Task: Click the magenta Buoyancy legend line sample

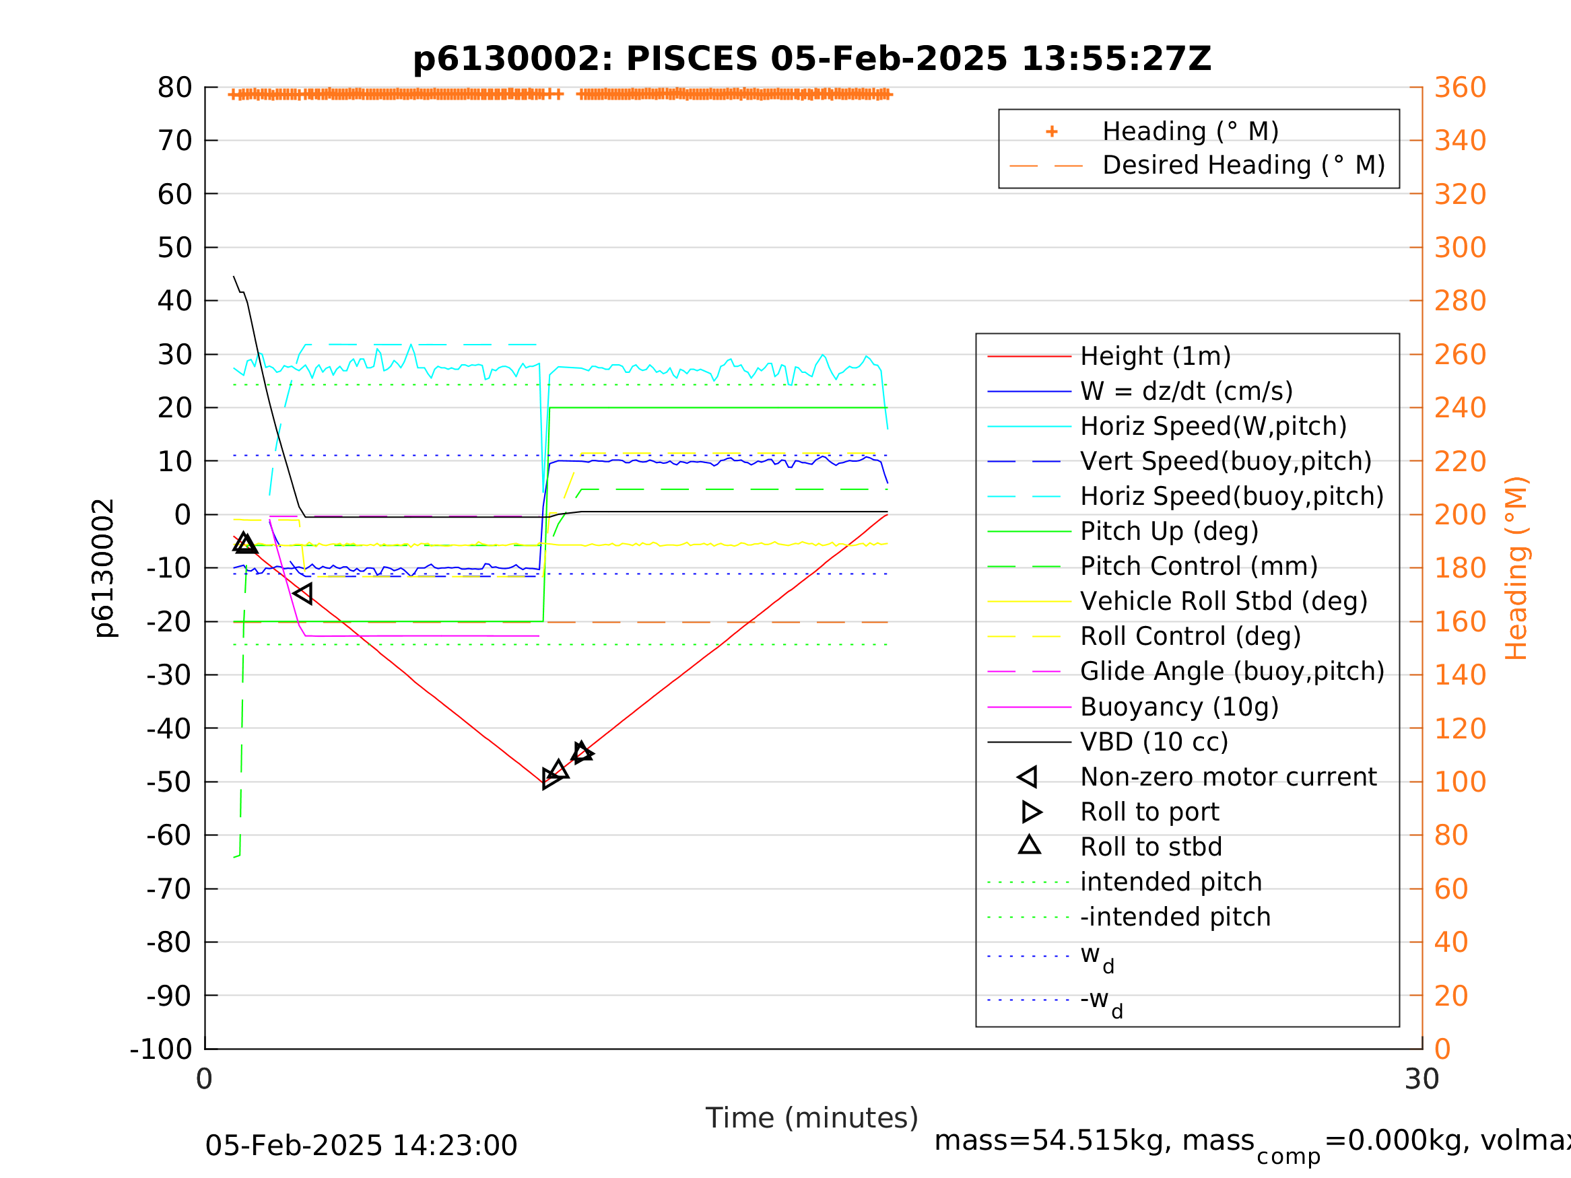Action: tap(1029, 707)
